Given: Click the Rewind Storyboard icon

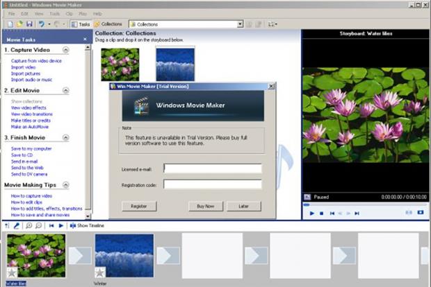Looking at the screenshot, I should (51, 225).
